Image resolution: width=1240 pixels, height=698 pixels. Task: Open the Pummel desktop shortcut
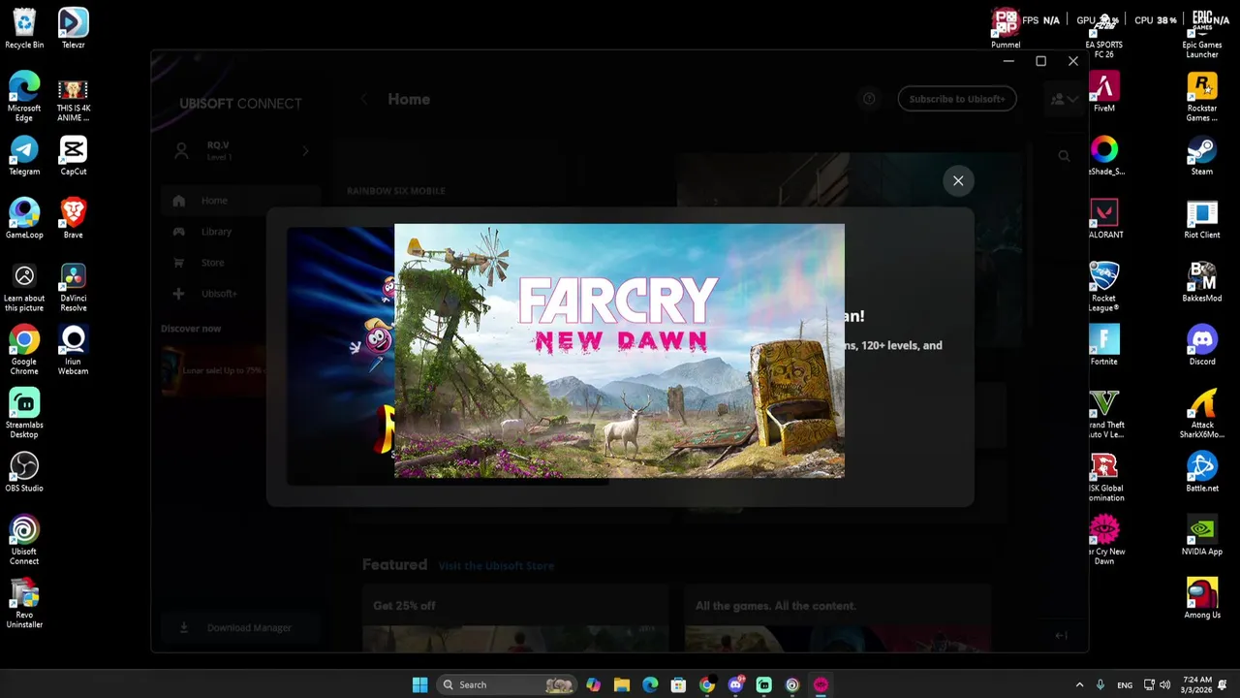coord(1006,29)
